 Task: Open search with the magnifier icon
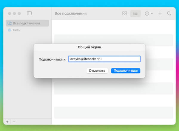click(x=169, y=13)
